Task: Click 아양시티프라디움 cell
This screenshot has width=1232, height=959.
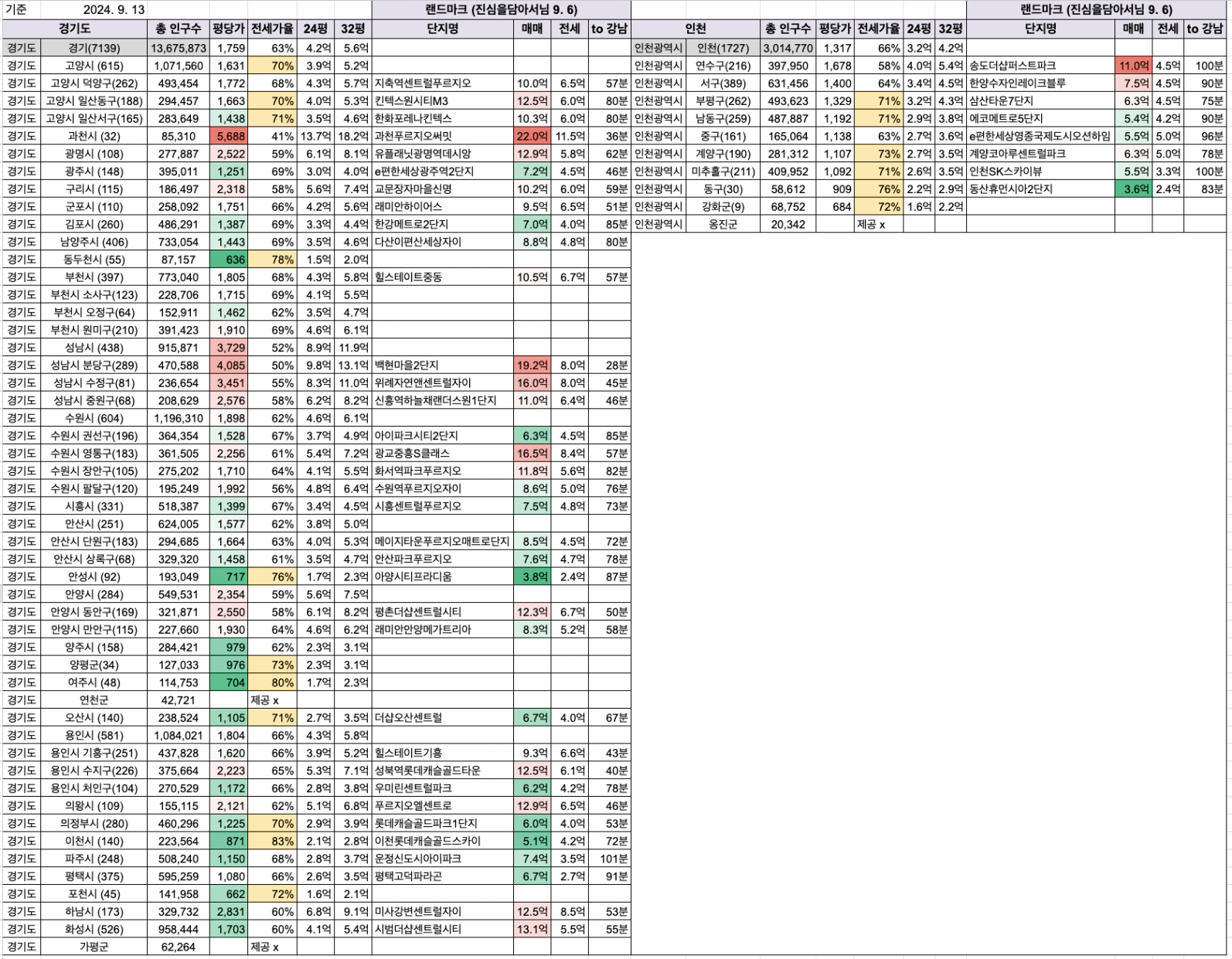Action: click(442, 576)
